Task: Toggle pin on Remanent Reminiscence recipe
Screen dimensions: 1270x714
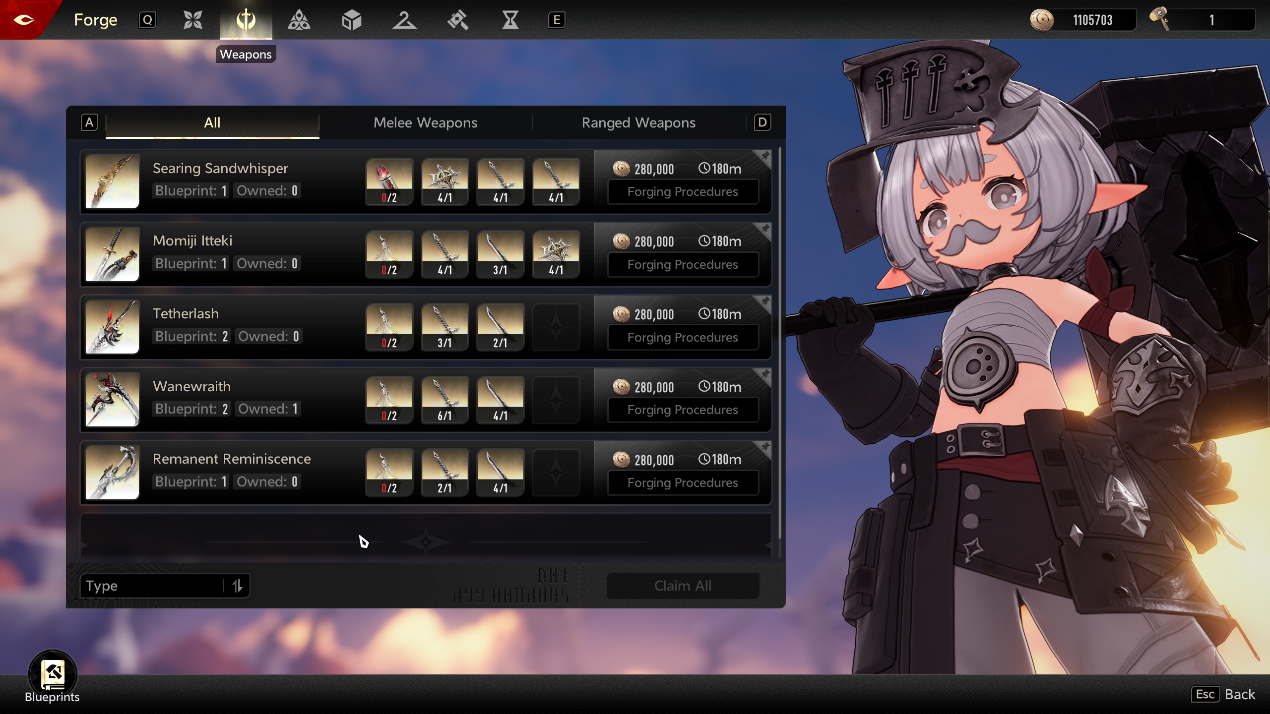Action: 765,447
